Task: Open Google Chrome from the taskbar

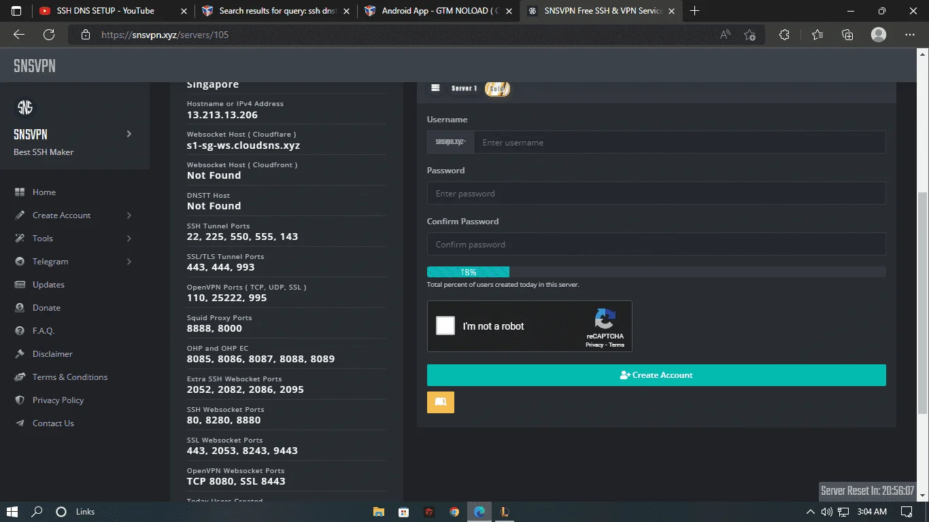Action: (454, 512)
